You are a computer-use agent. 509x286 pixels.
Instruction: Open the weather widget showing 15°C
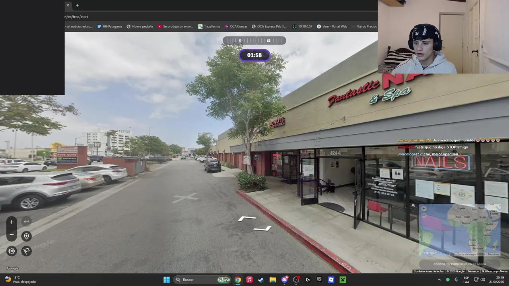(x=20, y=280)
